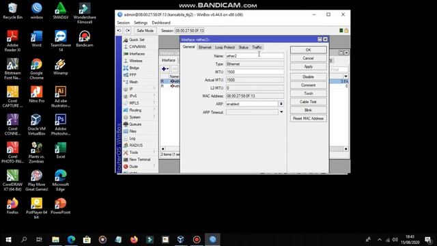Open Google Chrome desktop shortcut
437x246 pixels.
[x=36, y=69]
